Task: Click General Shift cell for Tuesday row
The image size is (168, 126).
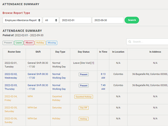Action: [x=38, y=65]
